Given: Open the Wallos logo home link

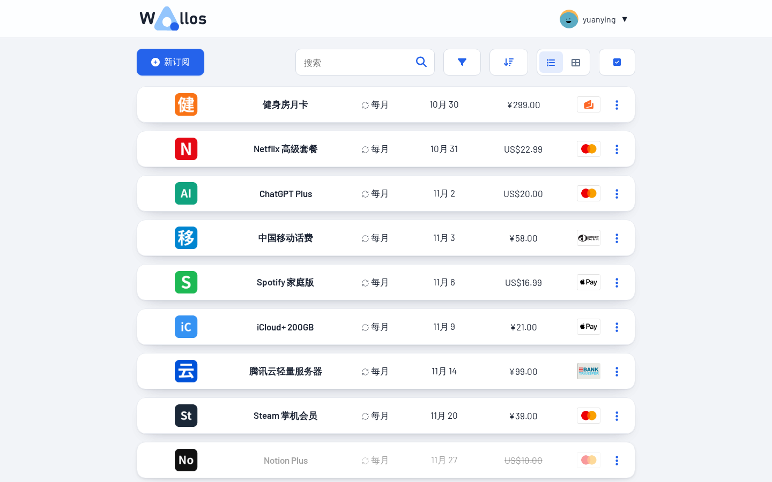Looking at the screenshot, I should 173,19.
